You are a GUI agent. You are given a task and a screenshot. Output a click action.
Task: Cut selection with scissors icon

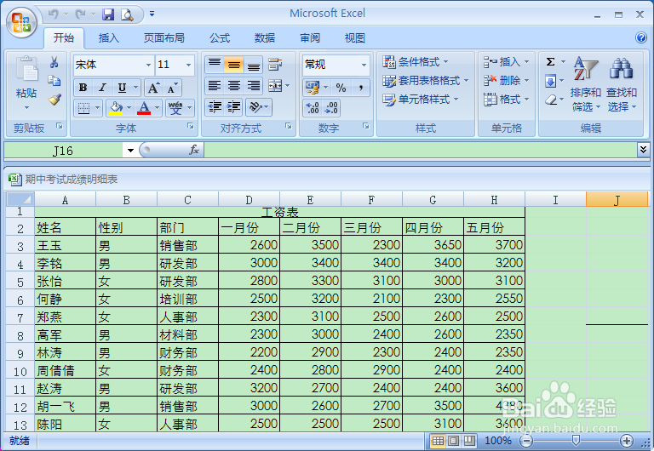tap(54, 62)
